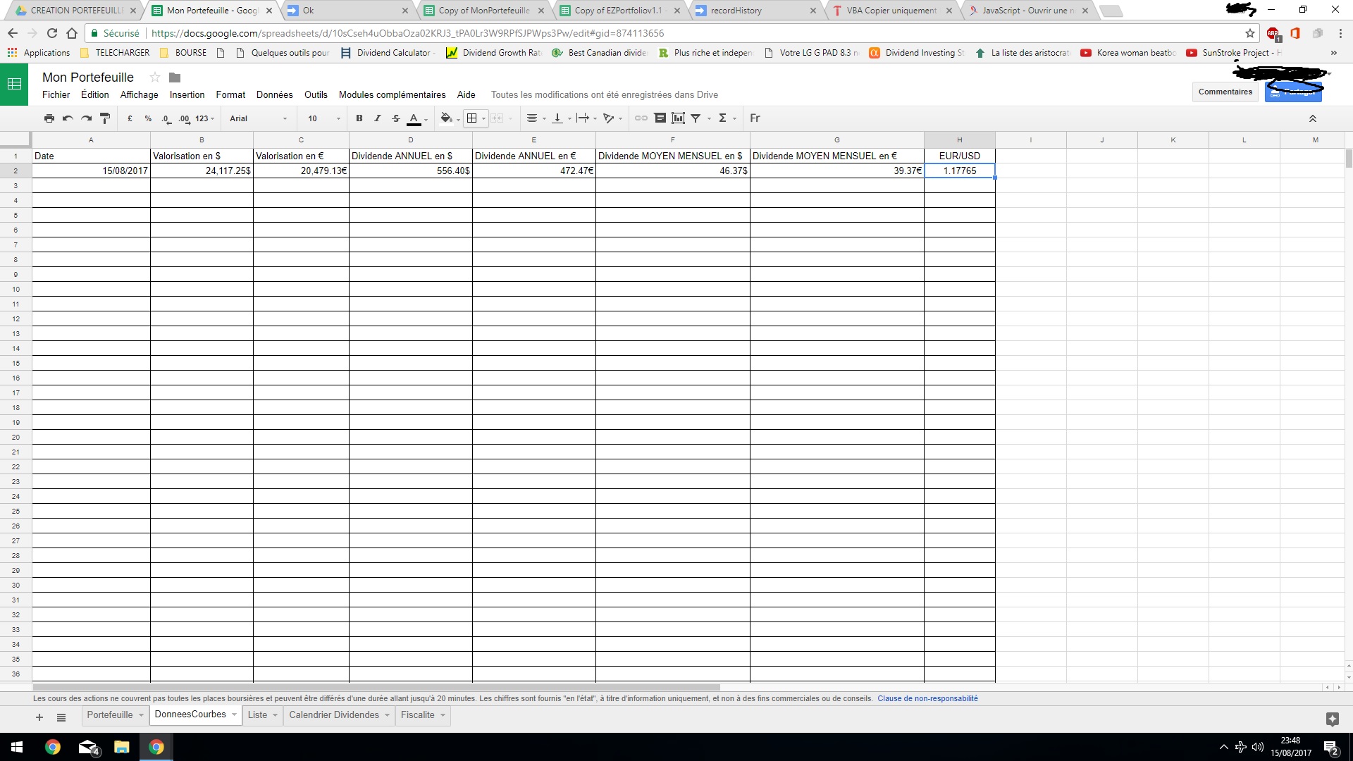Screen dimensions: 1353x761
Task: Expand the 123 number format dropdown
Action: point(204,118)
